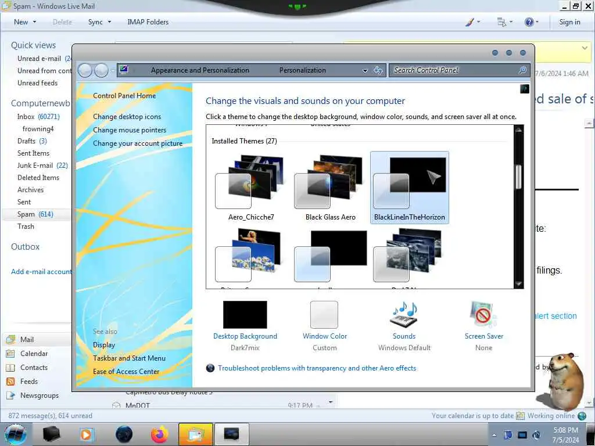The width and height of the screenshot is (595, 446).
Task: Open Change your account picture link
Action: pyautogui.click(x=138, y=143)
